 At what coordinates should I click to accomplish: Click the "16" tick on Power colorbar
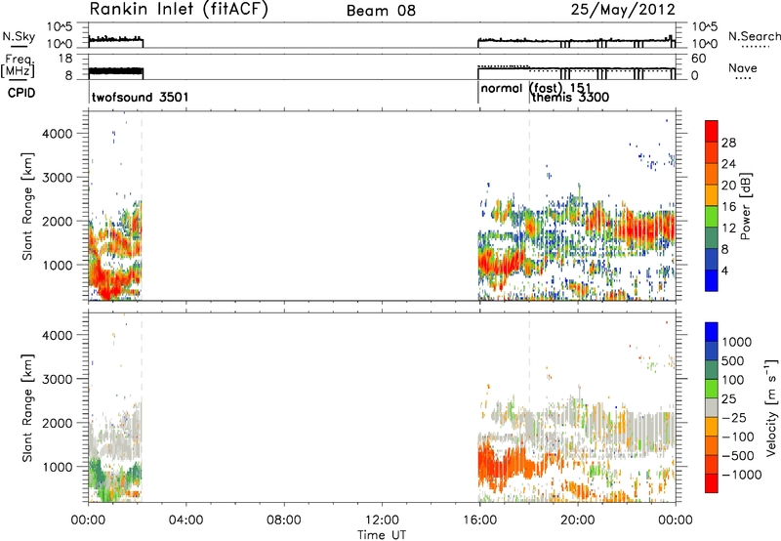728,207
